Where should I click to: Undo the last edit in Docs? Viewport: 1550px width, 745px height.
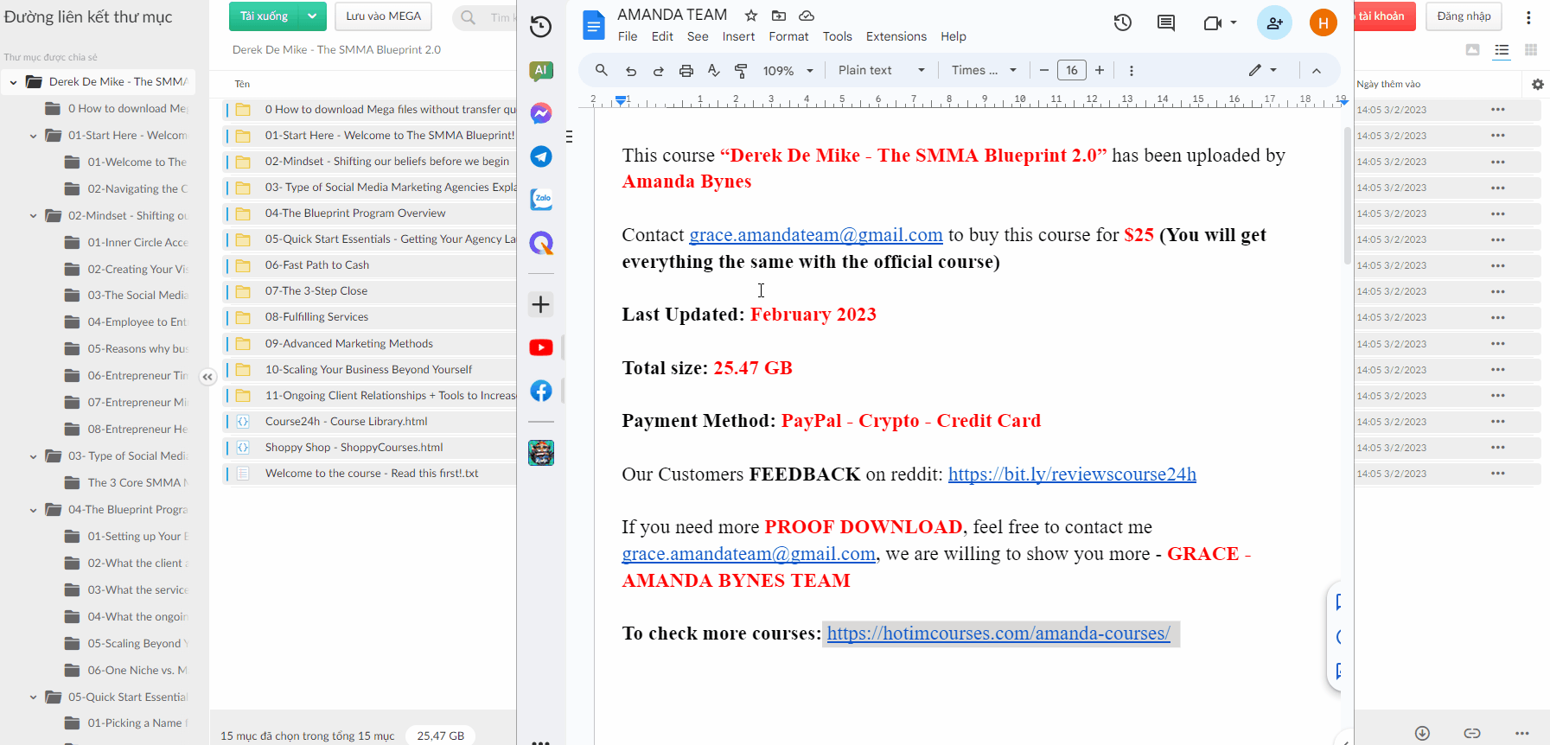click(x=631, y=71)
